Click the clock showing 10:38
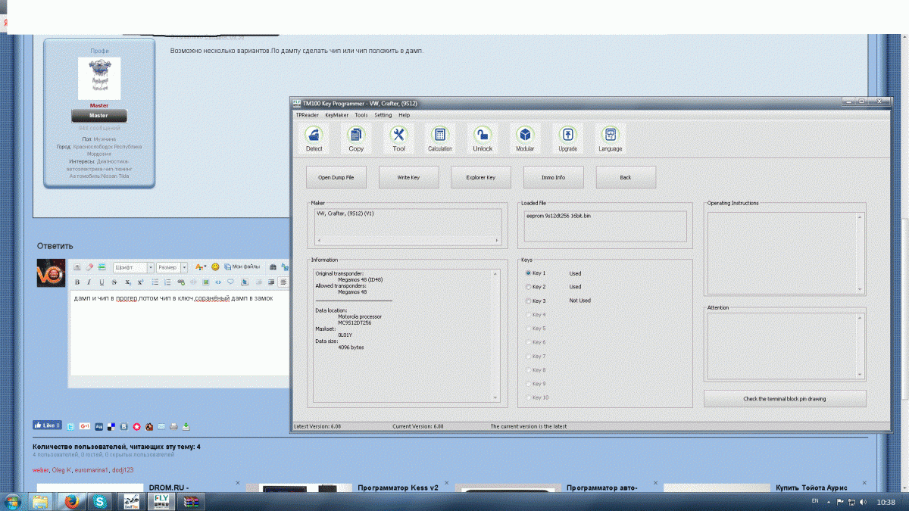Image resolution: width=909 pixels, height=511 pixels. click(x=886, y=501)
